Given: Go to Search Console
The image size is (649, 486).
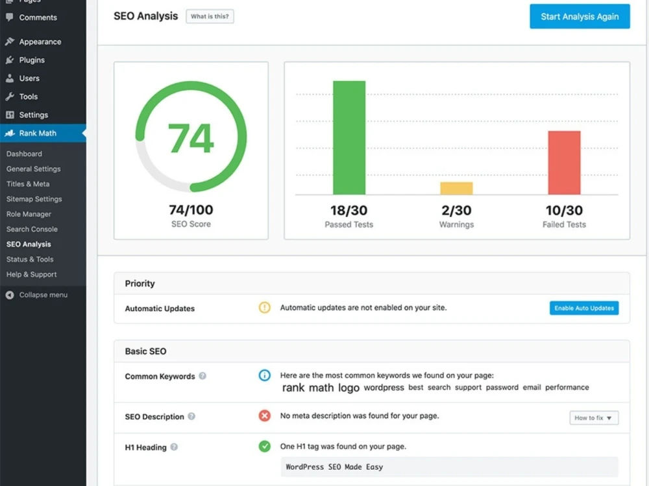Looking at the screenshot, I should 32,229.
